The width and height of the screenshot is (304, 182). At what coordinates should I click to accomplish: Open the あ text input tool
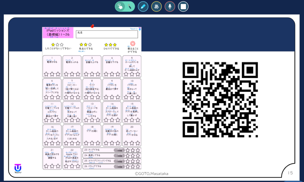pos(156,7)
